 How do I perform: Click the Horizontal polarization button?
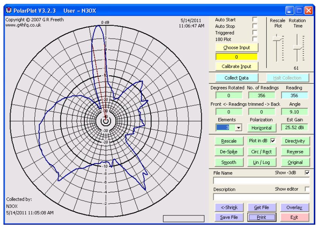click(x=261, y=128)
